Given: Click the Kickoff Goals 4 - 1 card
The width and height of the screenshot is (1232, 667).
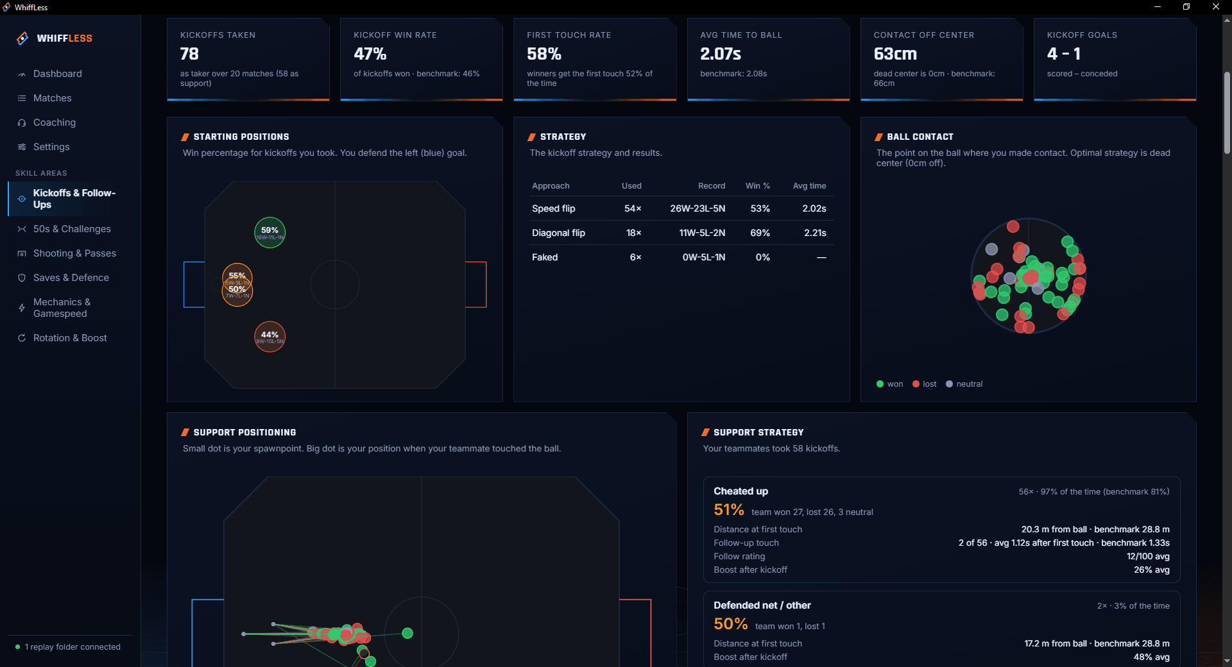Looking at the screenshot, I should point(1115,59).
